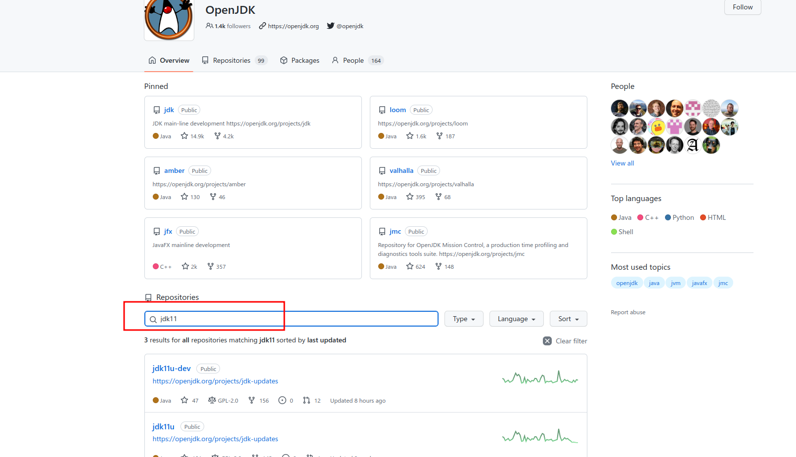This screenshot has width=796, height=457.
Task: Filter by HTML in Top languages
Action: 713,218
